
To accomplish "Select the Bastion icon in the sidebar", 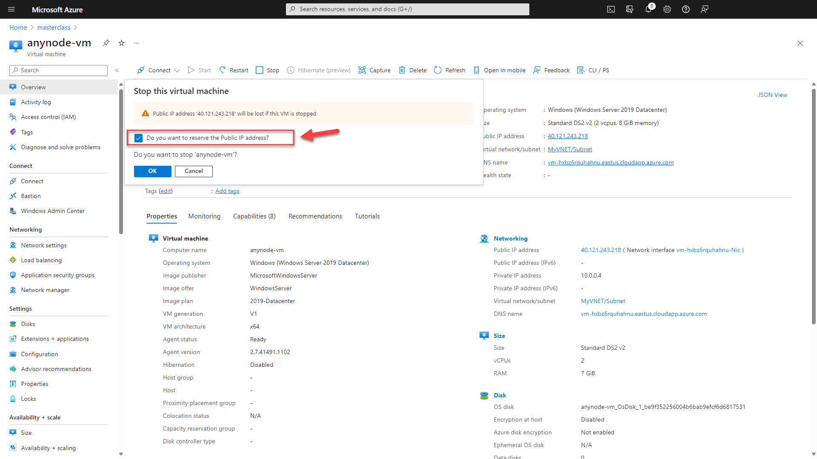I will click(13, 195).
